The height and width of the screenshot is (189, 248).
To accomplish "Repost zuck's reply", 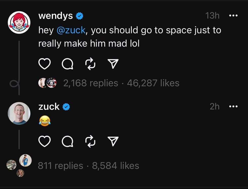I will point(90,141).
